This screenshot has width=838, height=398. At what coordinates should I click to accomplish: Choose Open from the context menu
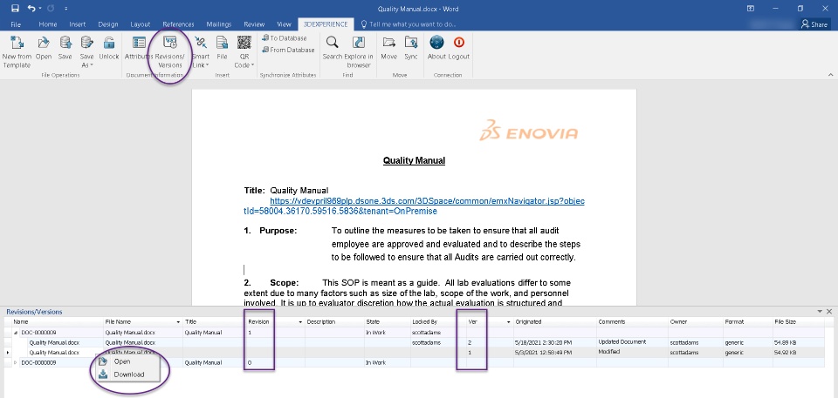click(x=122, y=361)
